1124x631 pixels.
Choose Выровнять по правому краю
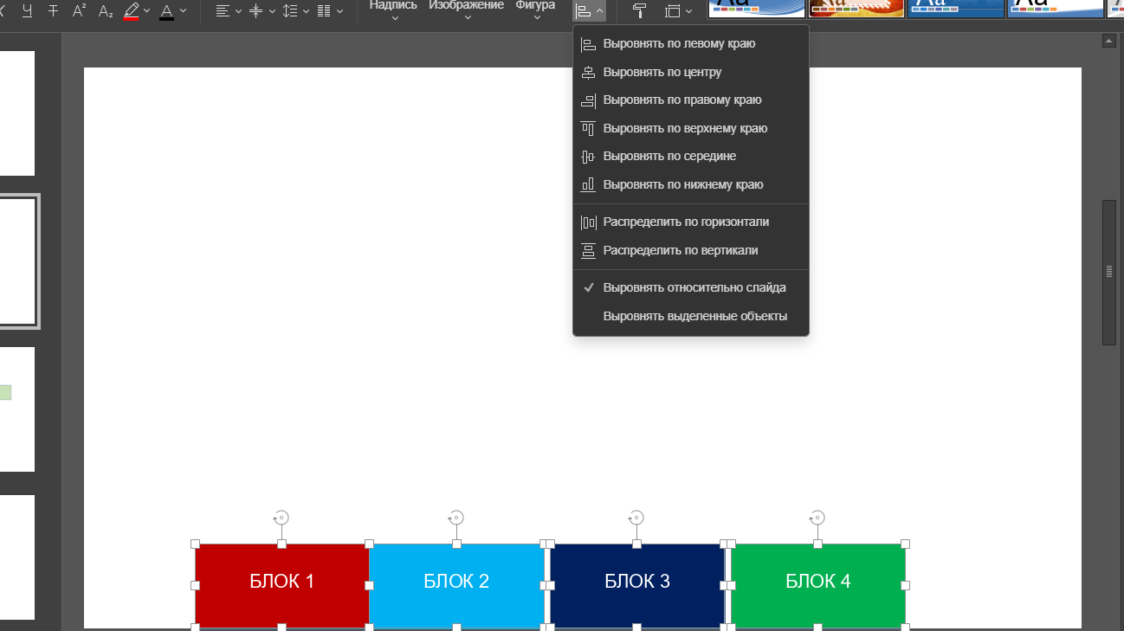[x=691, y=100]
